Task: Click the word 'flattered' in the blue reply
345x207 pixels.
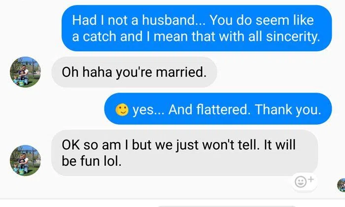Action: pos(208,109)
